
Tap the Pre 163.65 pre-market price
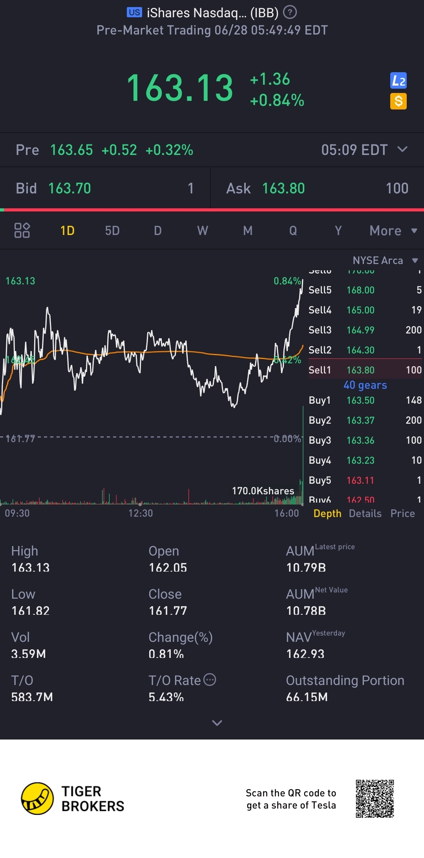click(71, 150)
